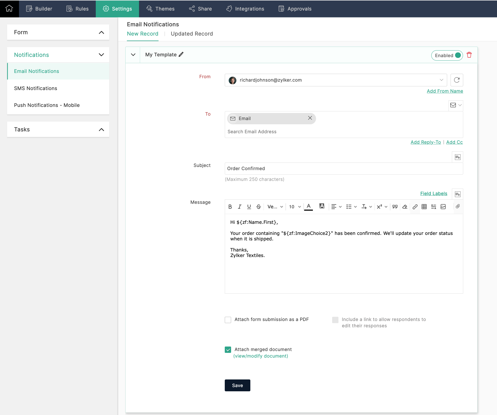497x415 pixels.
Task: Select the New Record tab
Action: click(142, 34)
